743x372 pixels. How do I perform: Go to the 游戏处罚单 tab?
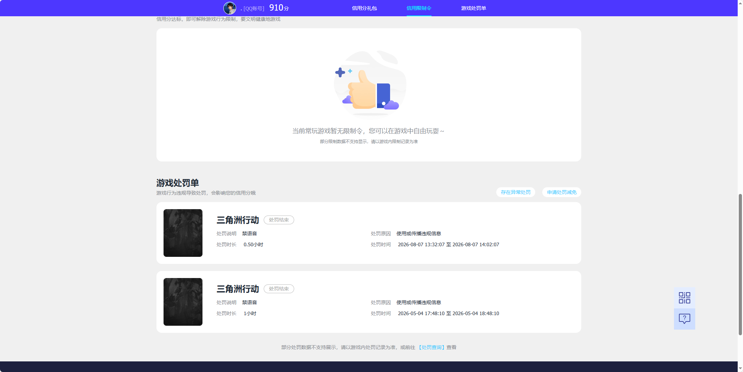474,8
